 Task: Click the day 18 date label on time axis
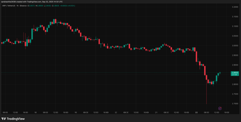(35, 113)
